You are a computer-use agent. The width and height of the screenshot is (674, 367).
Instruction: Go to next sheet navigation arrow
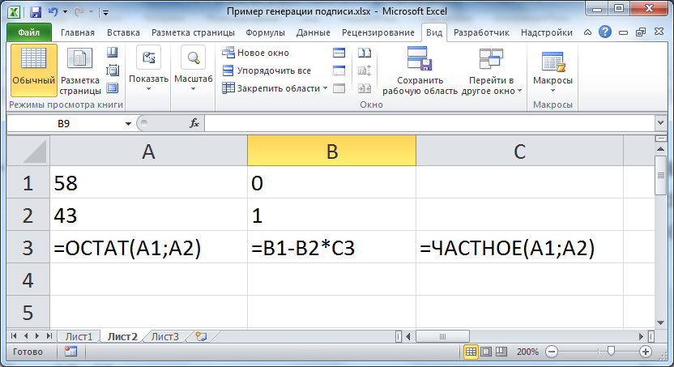pyautogui.click(x=37, y=336)
